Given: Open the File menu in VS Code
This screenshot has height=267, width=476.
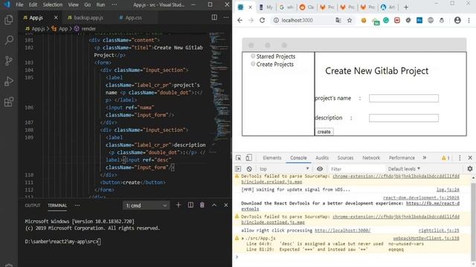Looking at the screenshot, I should point(19,4).
